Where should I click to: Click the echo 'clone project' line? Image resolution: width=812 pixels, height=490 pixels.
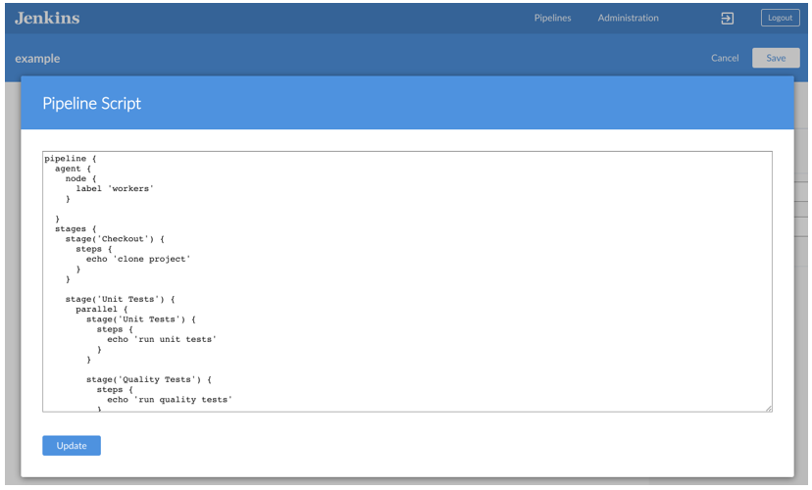pyautogui.click(x=138, y=259)
